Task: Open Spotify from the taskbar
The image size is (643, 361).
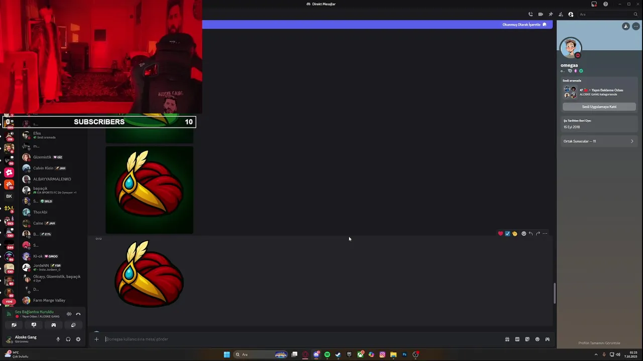Action: click(x=327, y=354)
